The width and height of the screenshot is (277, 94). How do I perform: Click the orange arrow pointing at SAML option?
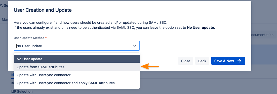coord(150,66)
